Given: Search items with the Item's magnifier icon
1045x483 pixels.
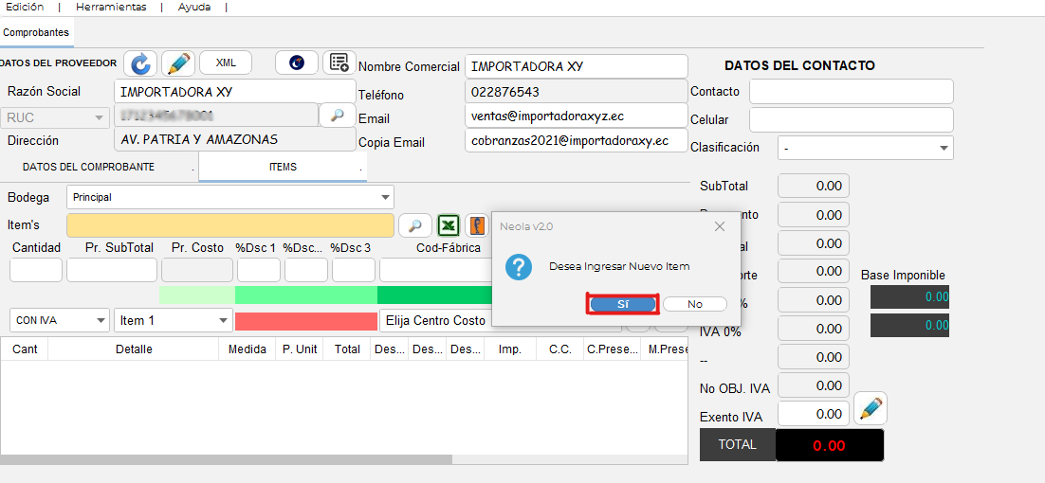Looking at the screenshot, I should 414,225.
